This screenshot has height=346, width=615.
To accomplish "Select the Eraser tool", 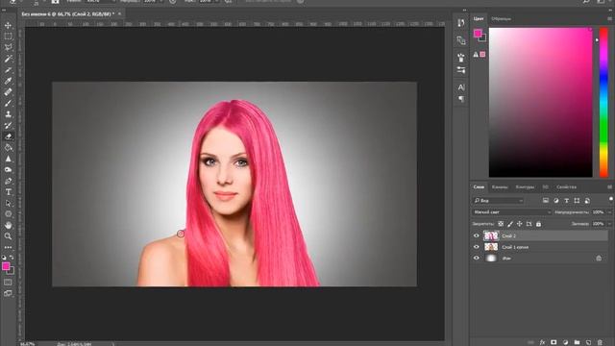I will (8, 136).
